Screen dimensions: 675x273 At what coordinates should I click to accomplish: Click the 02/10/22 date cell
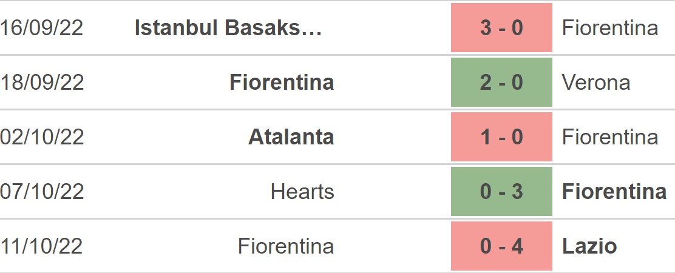(42, 137)
